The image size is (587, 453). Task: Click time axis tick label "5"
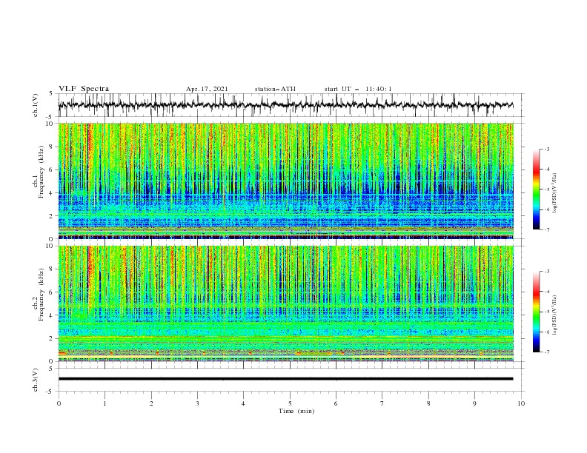[290, 403]
